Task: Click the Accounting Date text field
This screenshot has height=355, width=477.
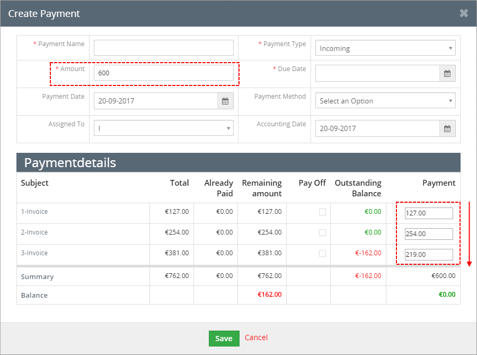Action: coord(377,128)
